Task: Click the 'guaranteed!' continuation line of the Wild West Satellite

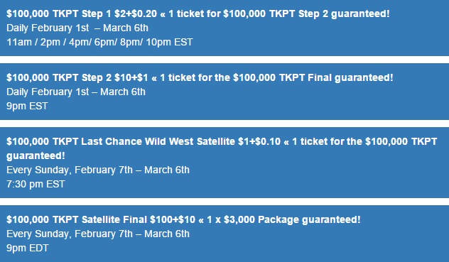Action: tap(36, 155)
